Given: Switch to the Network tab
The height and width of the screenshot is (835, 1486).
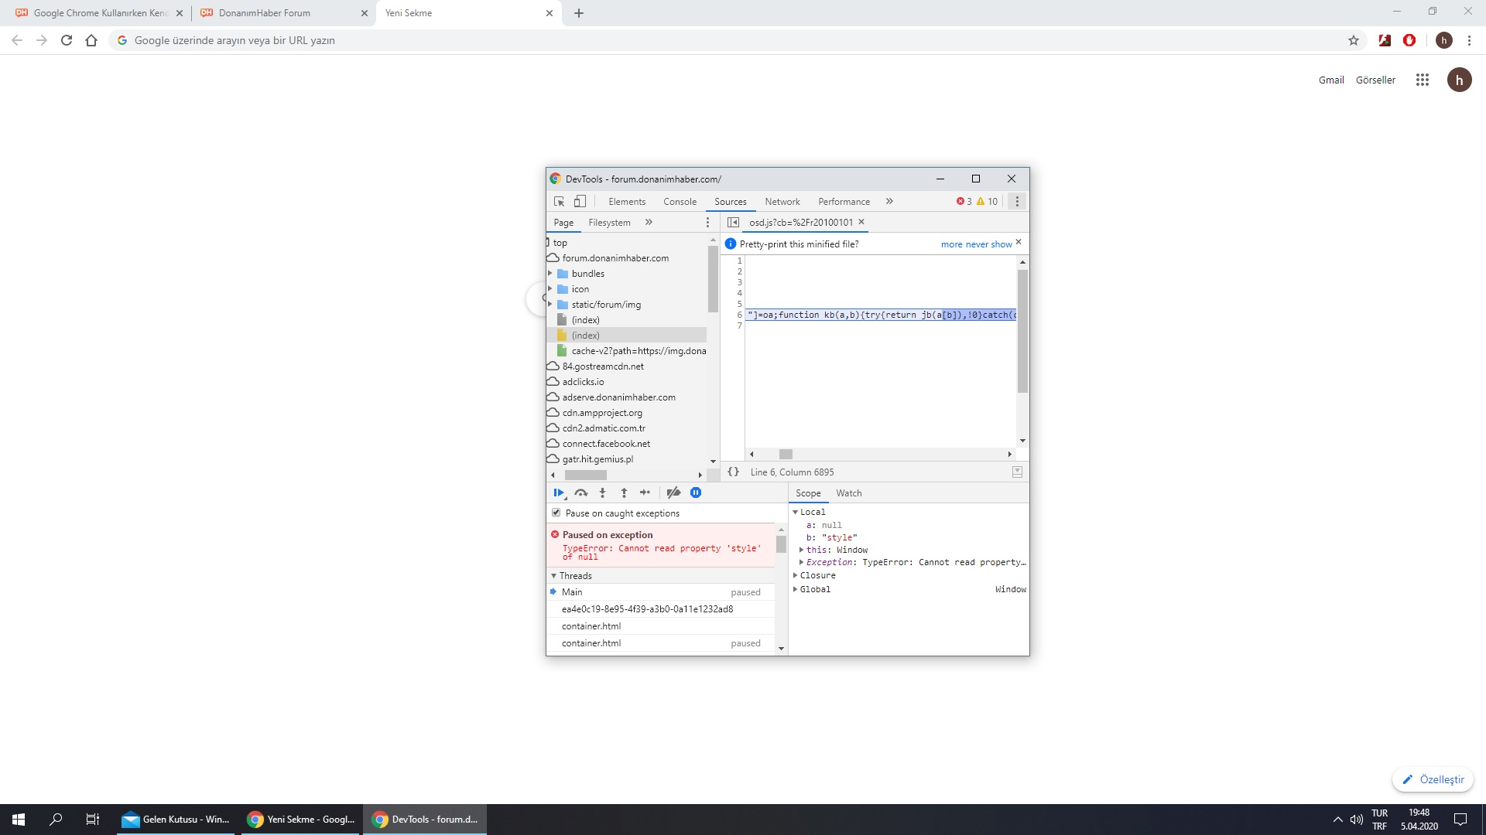Looking at the screenshot, I should click(x=782, y=201).
